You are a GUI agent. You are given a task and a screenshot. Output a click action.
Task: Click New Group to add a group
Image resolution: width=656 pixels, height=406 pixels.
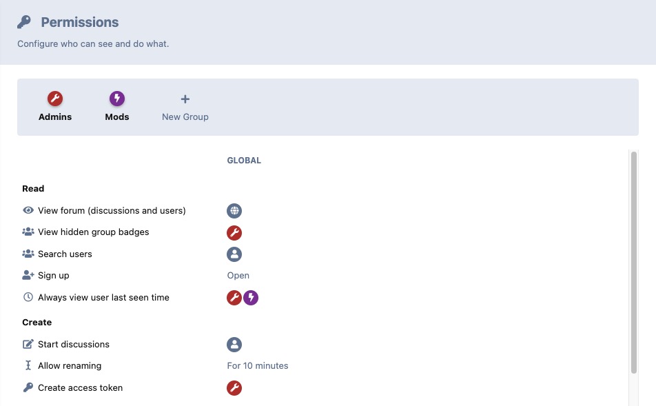pyautogui.click(x=185, y=107)
